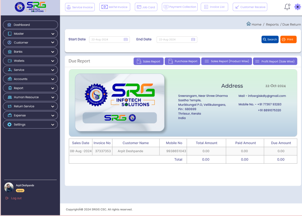The height and width of the screenshot is (216, 302).
Task: Click customer name Arpit Deshpande in the table
Action: 131,151
